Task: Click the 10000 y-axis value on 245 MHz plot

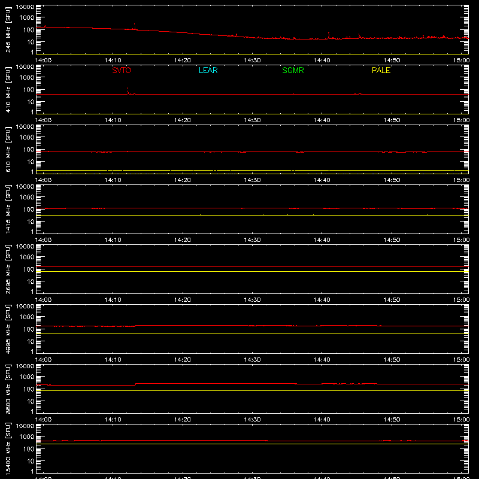Action: [x=25, y=7]
